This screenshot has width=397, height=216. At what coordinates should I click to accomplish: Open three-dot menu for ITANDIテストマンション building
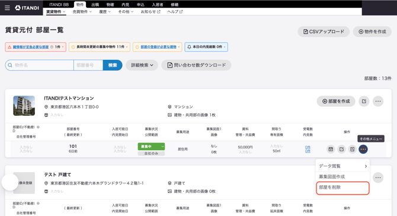click(x=378, y=101)
